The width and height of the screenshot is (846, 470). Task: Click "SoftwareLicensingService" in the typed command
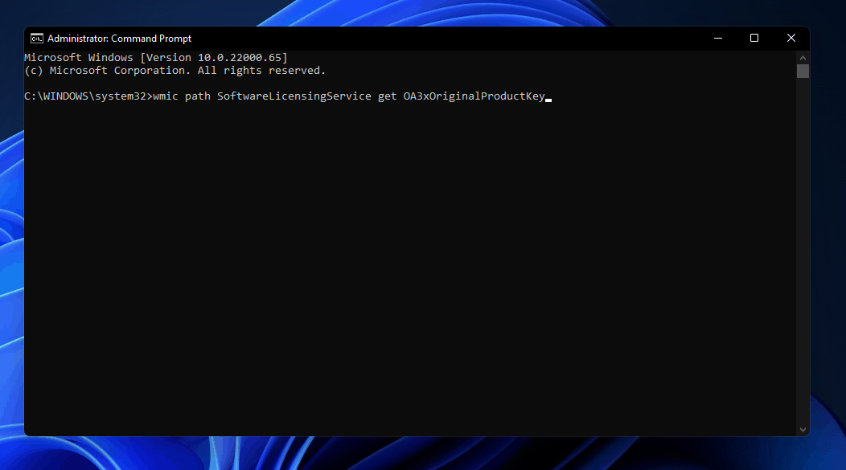pos(294,96)
